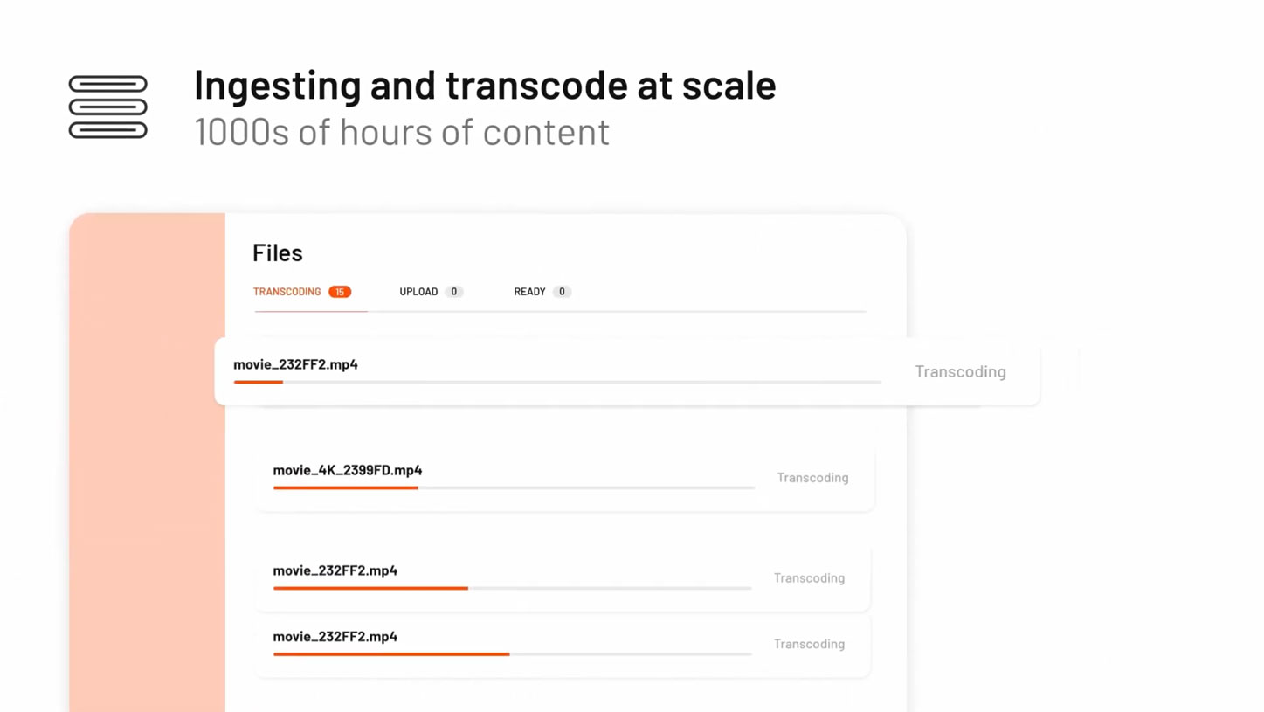Click the gray zero badge next to UPLOAD

click(x=453, y=292)
